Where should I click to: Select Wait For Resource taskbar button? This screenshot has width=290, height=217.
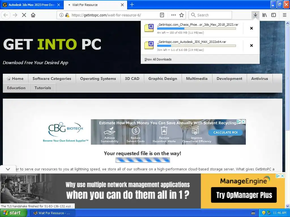point(52,213)
